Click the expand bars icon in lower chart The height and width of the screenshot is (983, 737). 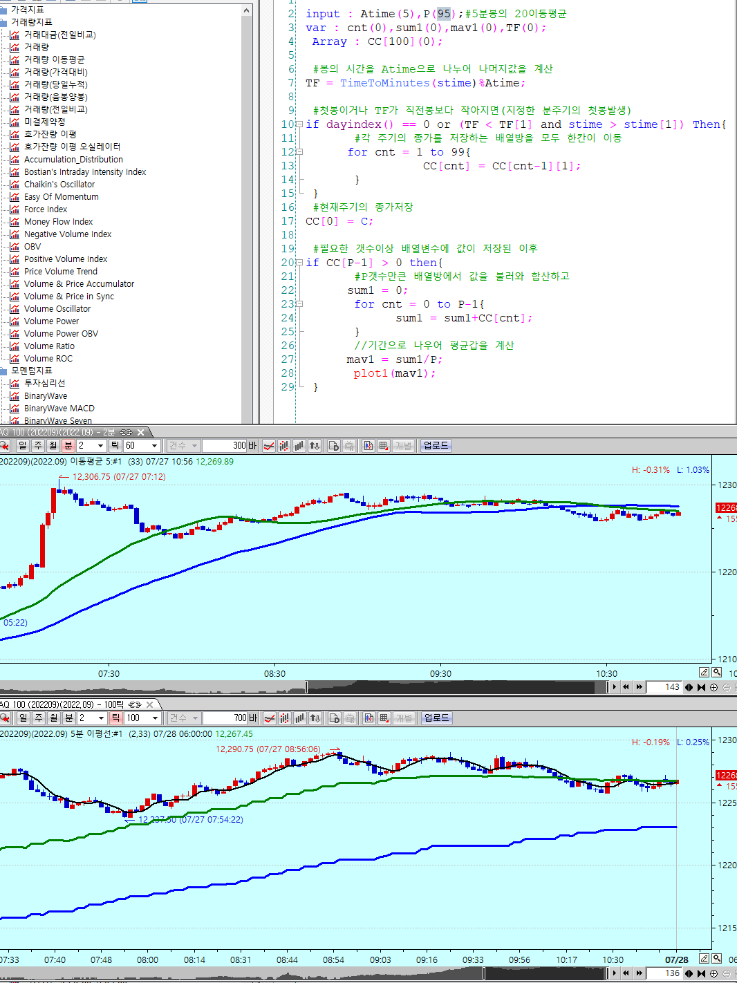point(689,973)
